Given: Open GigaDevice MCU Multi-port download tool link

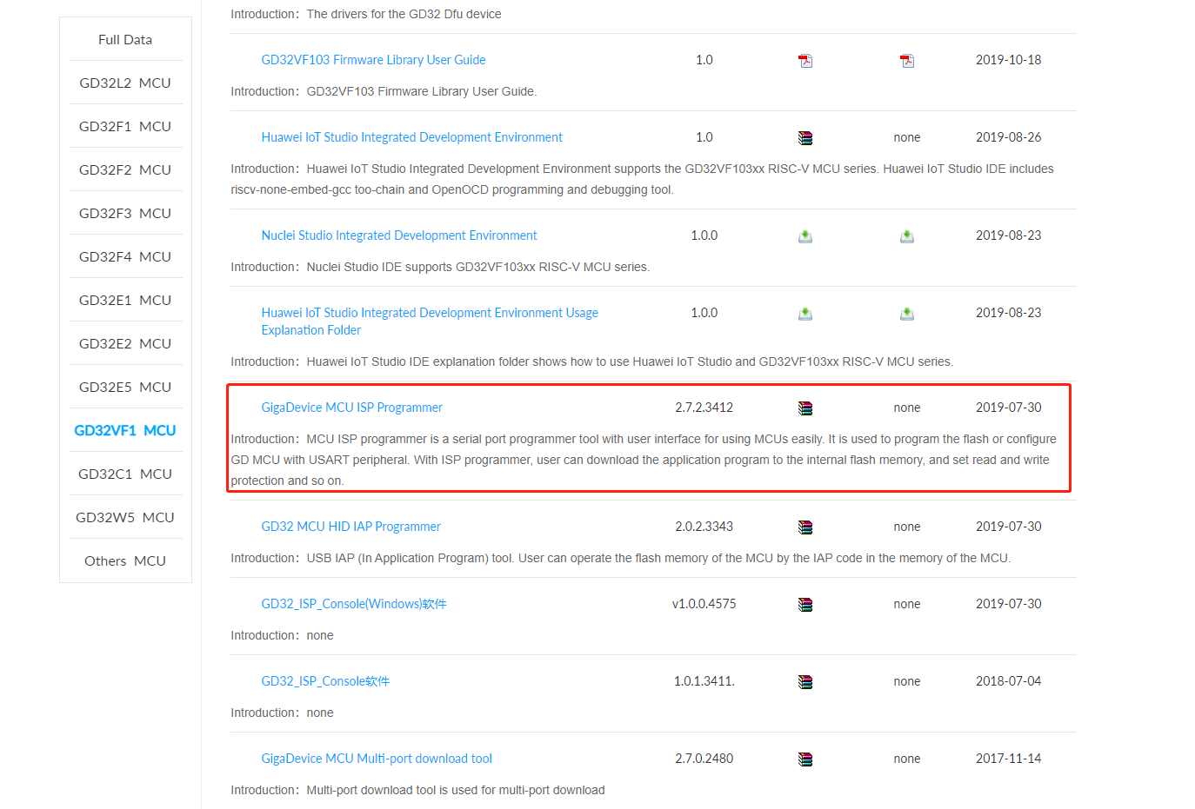Looking at the screenshot, I should 377,759.
